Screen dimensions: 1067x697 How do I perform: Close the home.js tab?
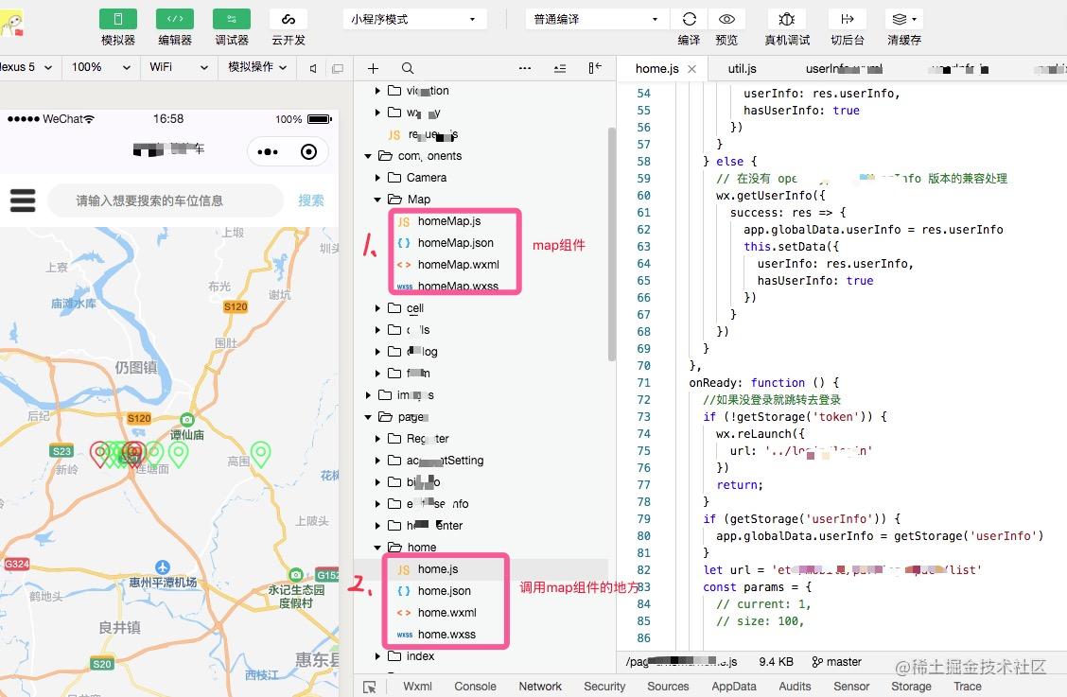[692, 69]
